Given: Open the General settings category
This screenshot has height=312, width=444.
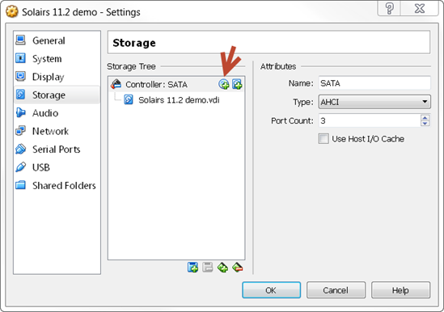Looking at the screenshot, I should (x=57, y=40).
